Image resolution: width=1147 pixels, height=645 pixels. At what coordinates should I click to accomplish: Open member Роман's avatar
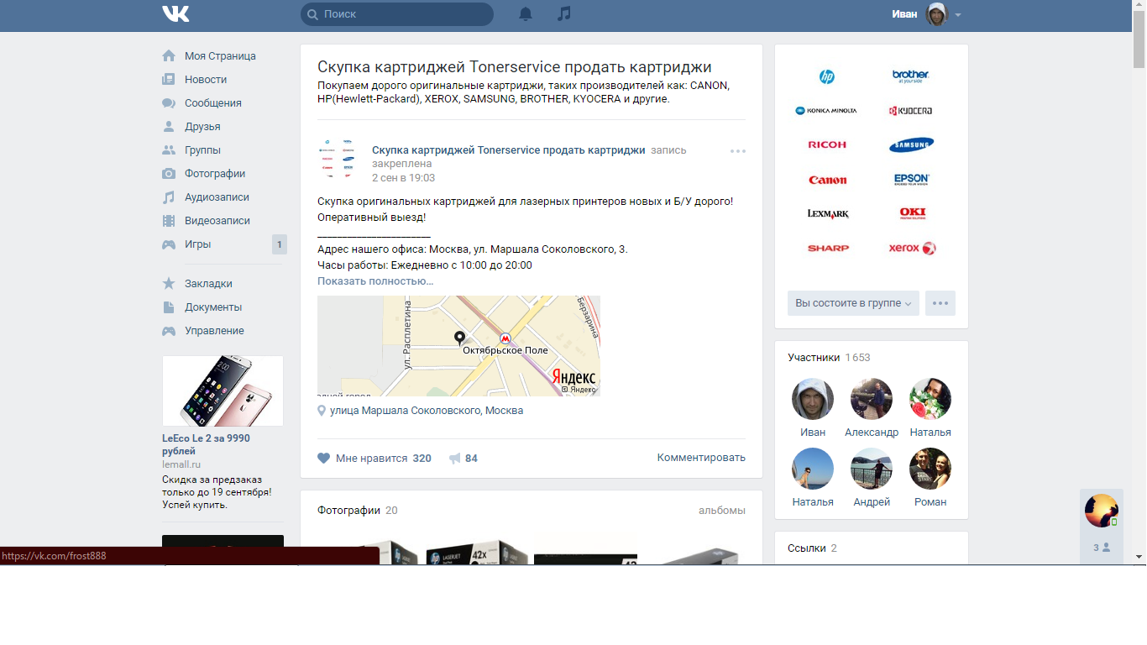pos(930,469)
